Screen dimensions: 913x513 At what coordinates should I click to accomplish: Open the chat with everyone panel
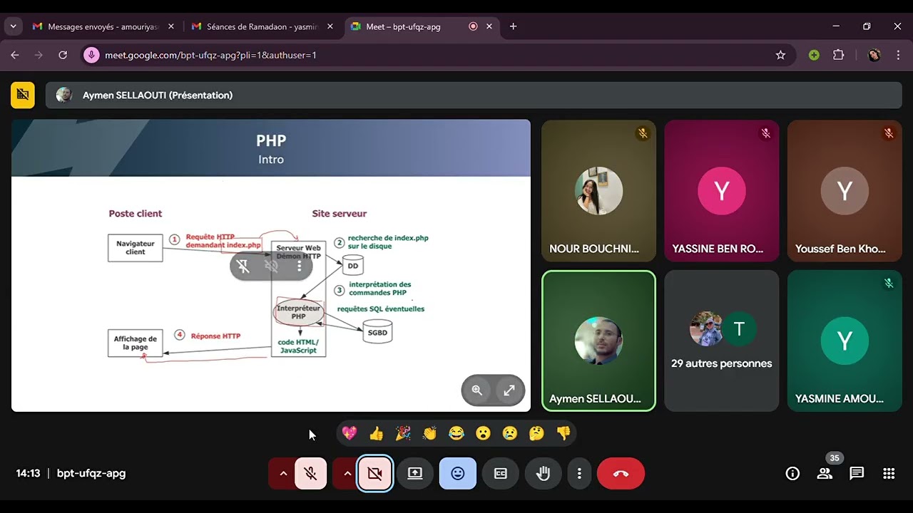click(x=857, y=473)
